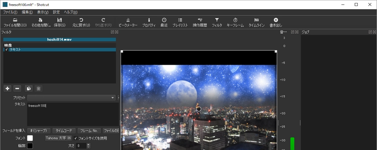Click the black 輪郭 outline color swatch

[30, 145]
